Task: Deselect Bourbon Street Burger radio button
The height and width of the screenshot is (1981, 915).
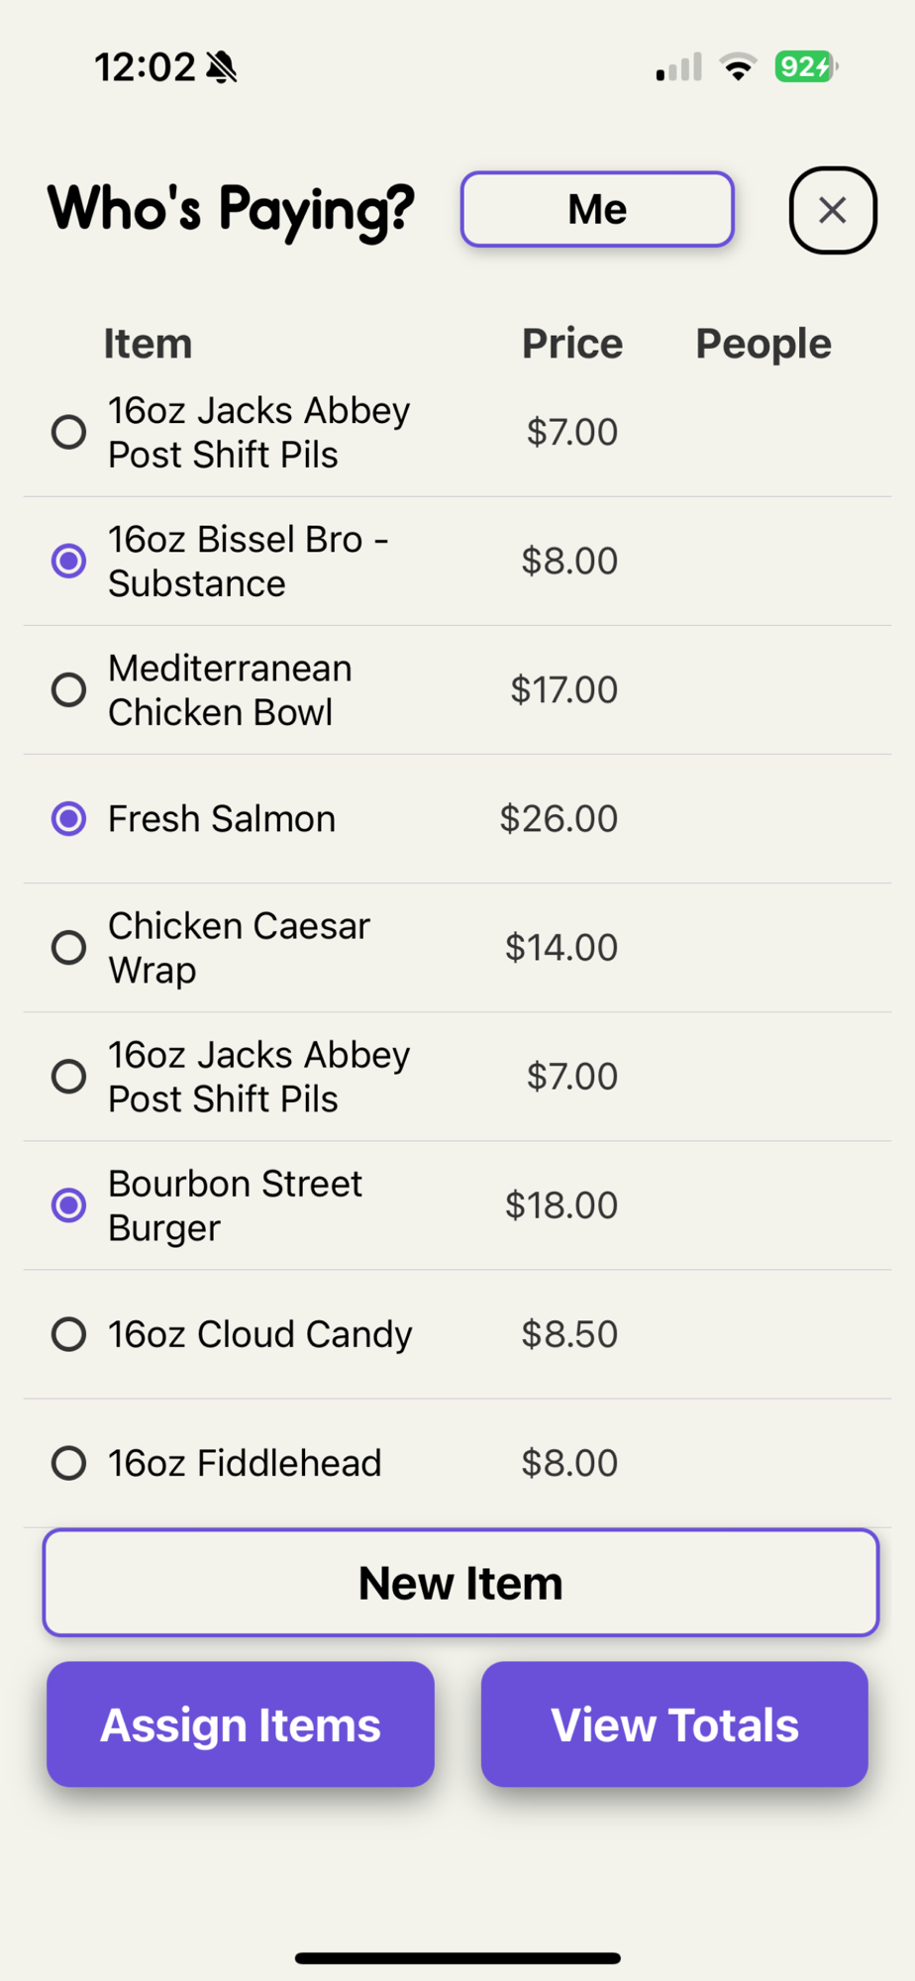Action: tap(68, 1205)
